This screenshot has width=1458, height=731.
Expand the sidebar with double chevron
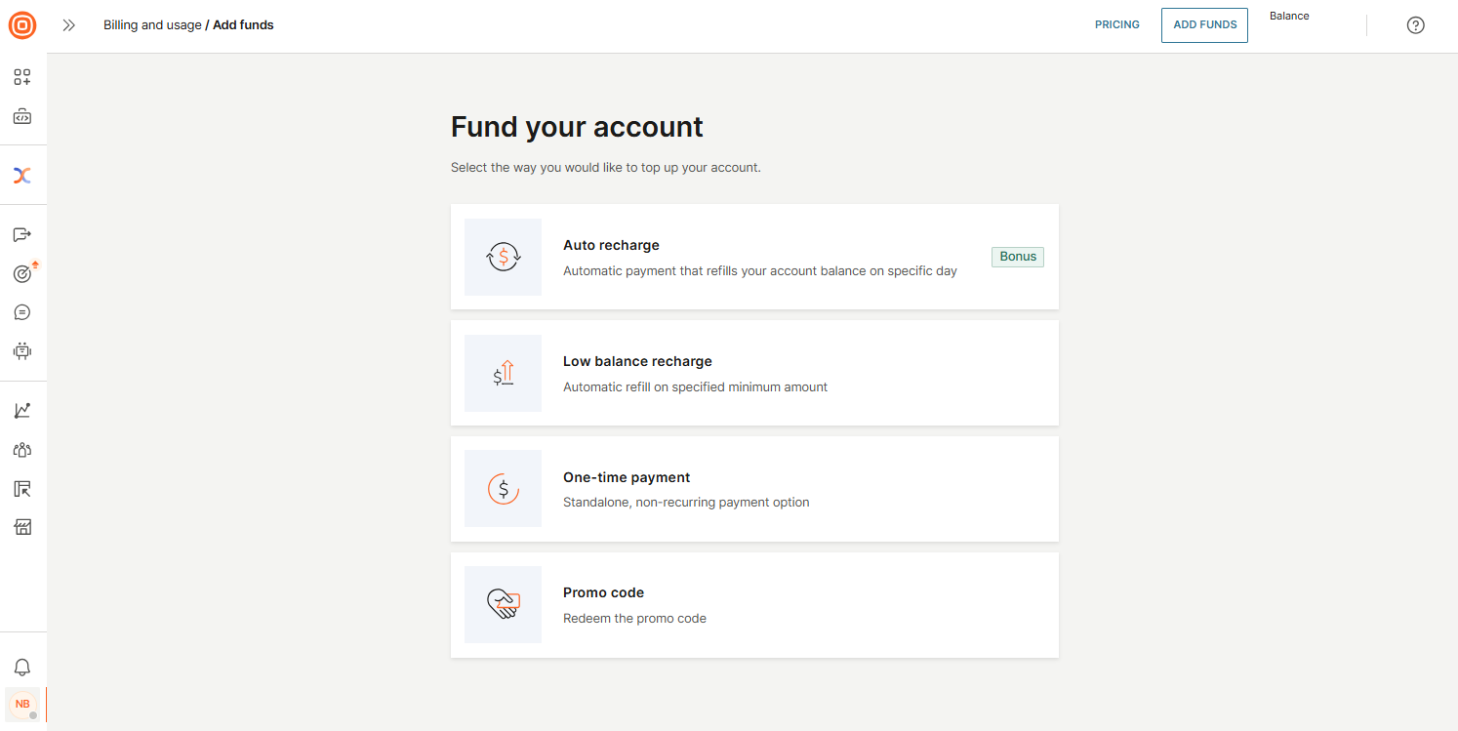click(68, 25)
